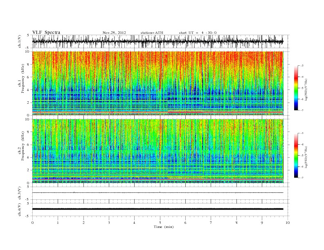Screen dimensions: 324x250
Task: Click the "2" tick on the time axis
Action: (83, 223)
